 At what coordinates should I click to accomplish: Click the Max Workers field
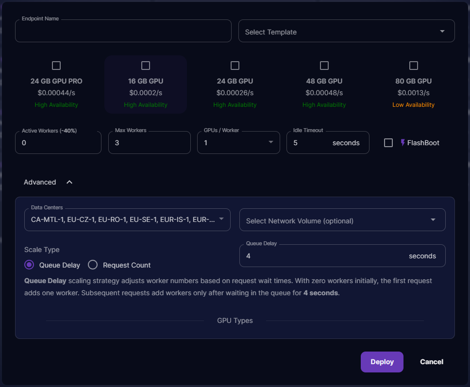(x=150, y=143)
